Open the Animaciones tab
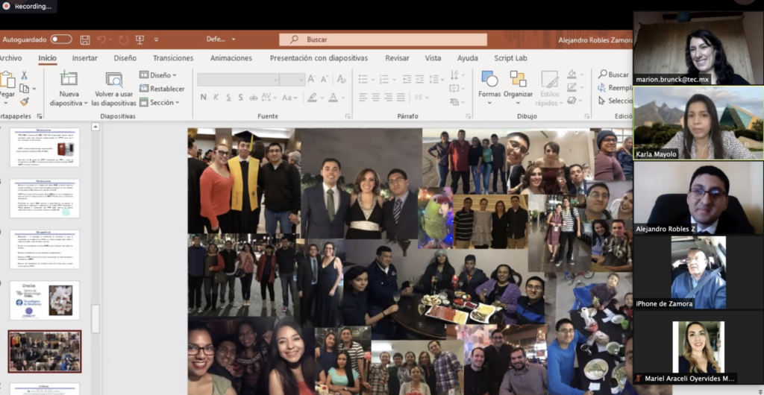The image size is (764, 395). (231, 58)
